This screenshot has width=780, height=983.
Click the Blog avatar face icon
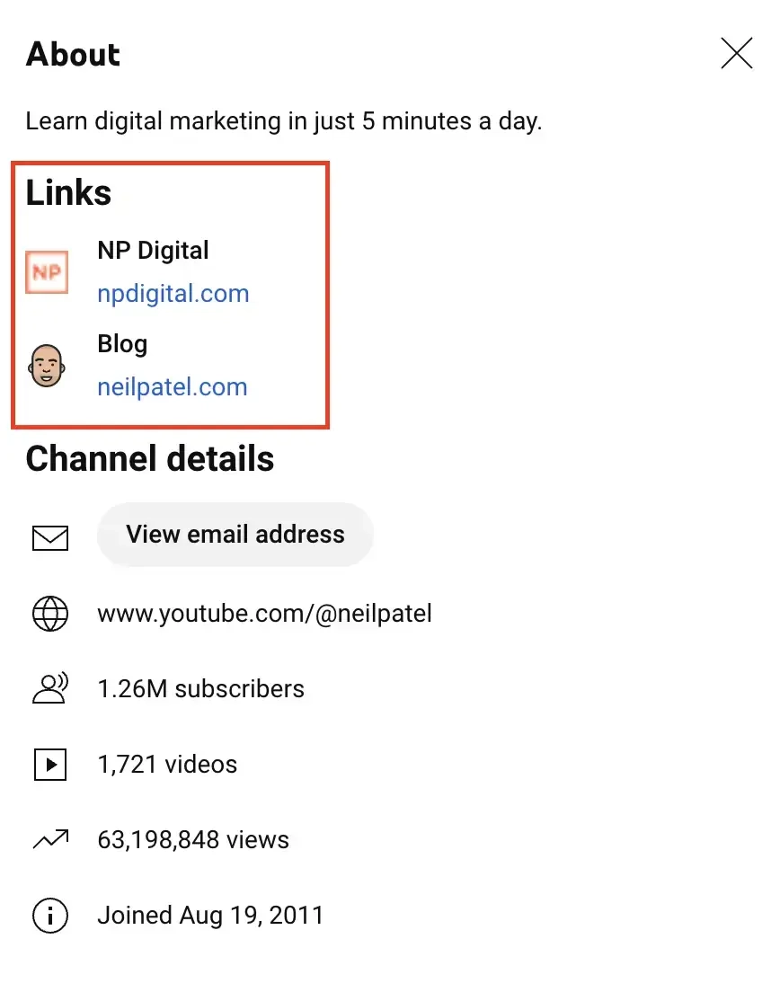pos(47,367)
